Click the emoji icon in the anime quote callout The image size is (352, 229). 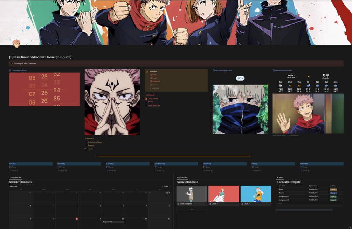(11, 64)
